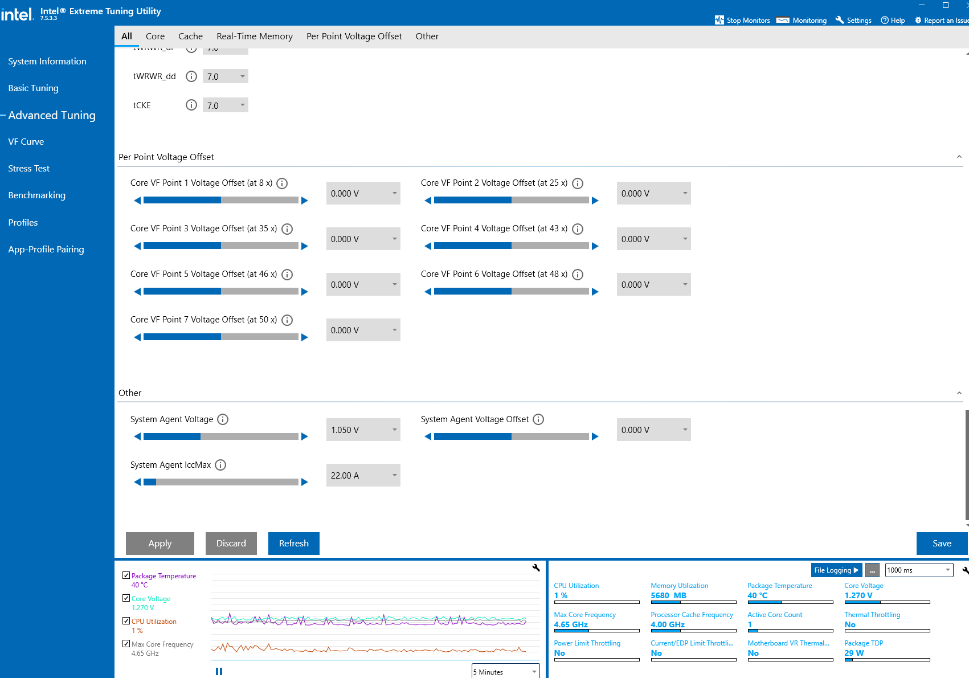Show info for Core VF Point 1 Voltage Offset
Image resolution: width=969 pixels, height=678 pixels.
click(x=282, y=183)
